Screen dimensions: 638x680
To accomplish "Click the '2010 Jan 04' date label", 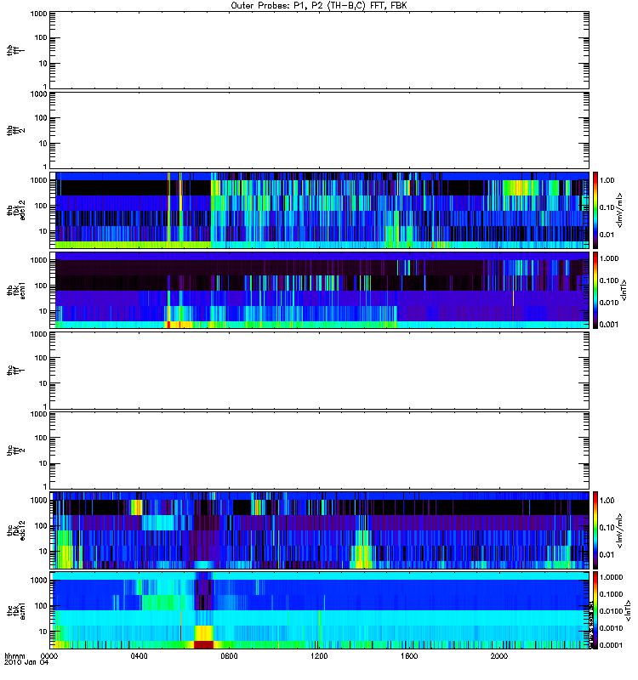I will pos(26,662).
